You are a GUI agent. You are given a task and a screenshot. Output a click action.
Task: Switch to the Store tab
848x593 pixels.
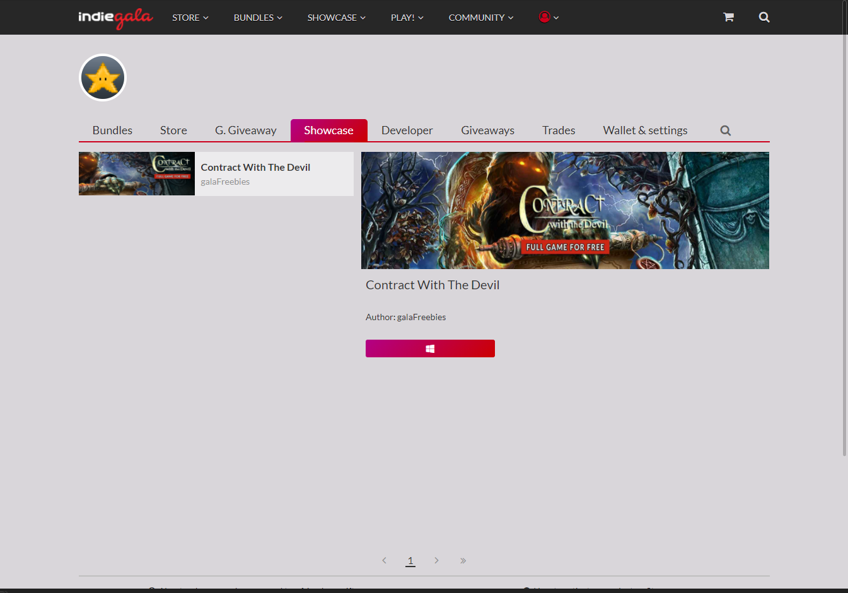pyautogui.click(x=173, y=130)
